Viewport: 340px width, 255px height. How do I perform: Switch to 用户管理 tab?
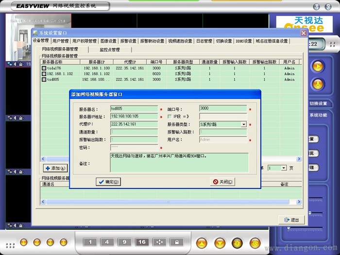click(61, 41)
